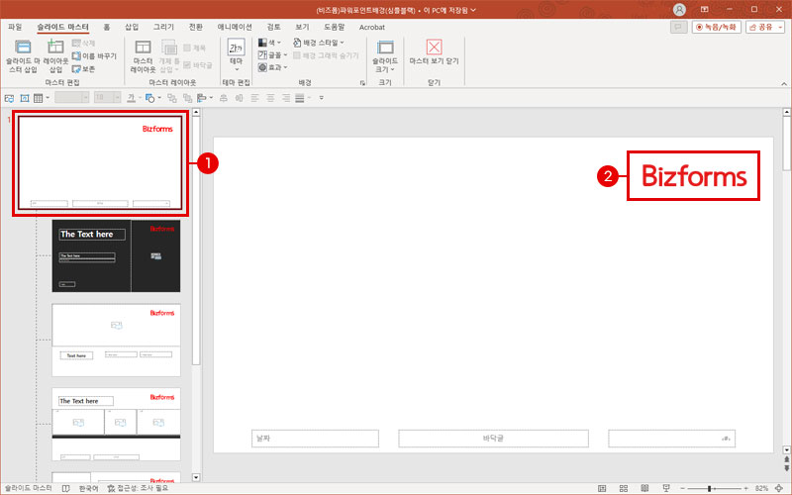The image size is (792, 495).
Task: Open 마스터 레이아웃 master layout dialog
Action: [x=143, y=56]
